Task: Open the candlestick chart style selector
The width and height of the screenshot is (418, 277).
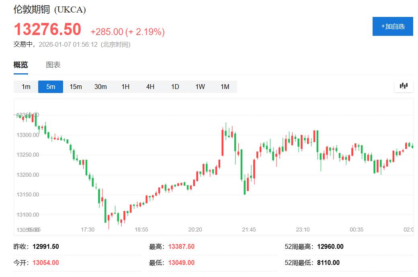Action: 404,86
